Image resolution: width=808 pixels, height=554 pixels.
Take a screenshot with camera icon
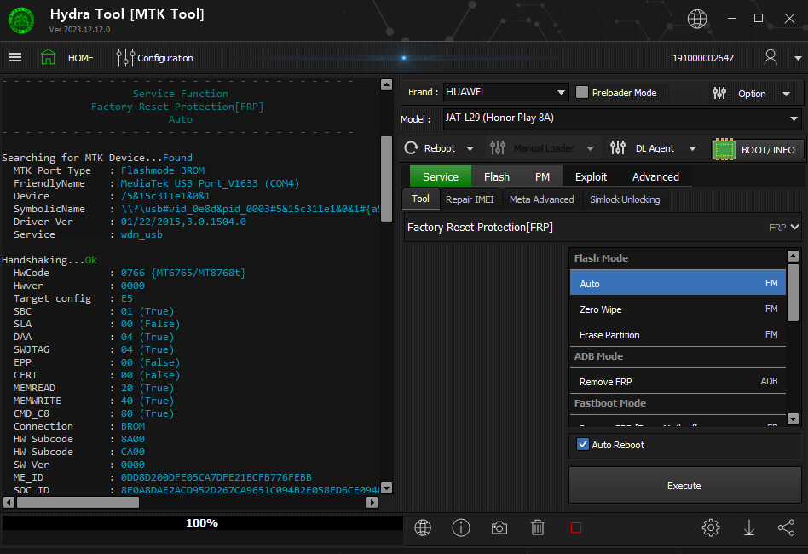499,528
